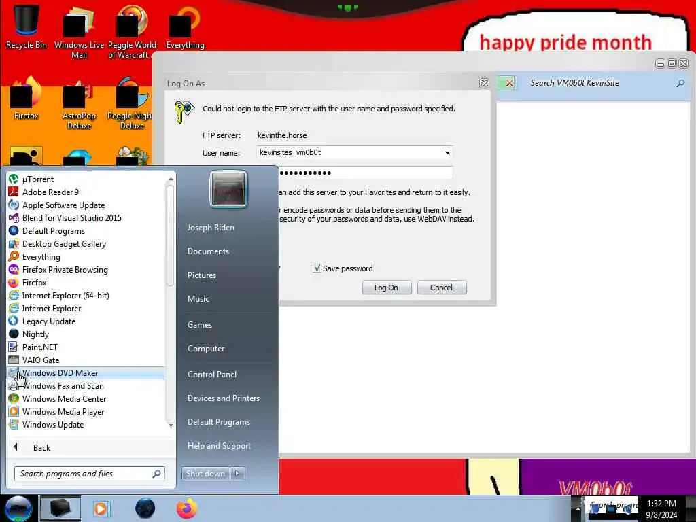The height and width of the screenshot is (522, 696).
Task: Open Internet Explorer (64-bit)
Action: pos(86,295)
